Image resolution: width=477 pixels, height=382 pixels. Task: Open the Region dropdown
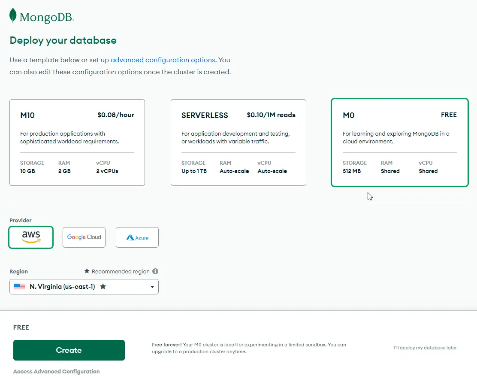[x=84, y=287]
